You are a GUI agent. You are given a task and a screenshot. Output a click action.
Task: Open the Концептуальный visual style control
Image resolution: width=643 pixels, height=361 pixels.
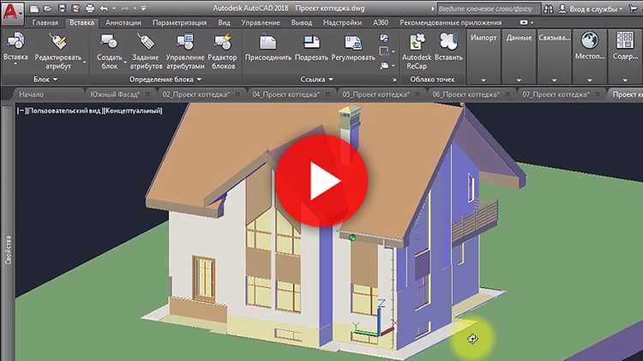click(x=133, y=111)
